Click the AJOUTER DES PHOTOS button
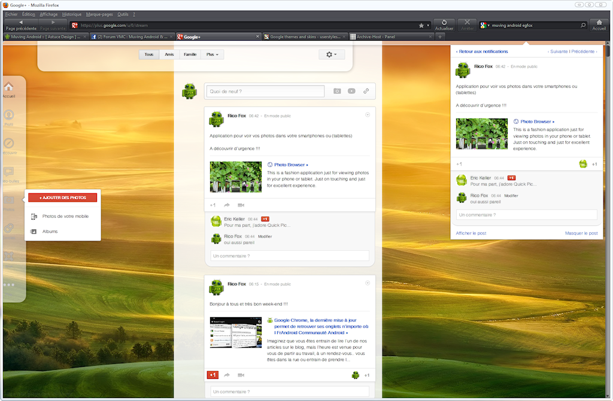 (62, 198)
